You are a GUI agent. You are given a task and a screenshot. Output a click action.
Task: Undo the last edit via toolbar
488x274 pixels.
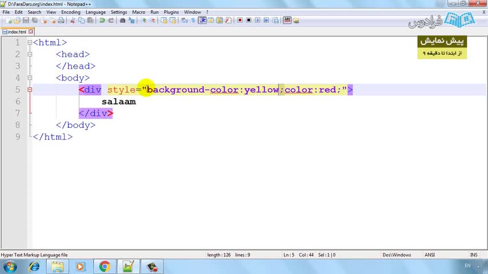102,21
